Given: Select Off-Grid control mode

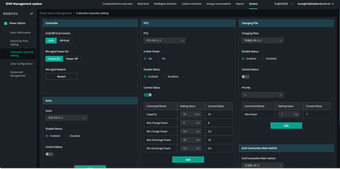Looking at the screenshot, I should [x=64, y=40].
